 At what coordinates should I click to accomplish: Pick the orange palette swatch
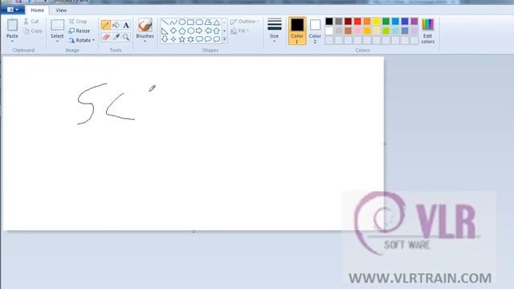pos(367,22)
